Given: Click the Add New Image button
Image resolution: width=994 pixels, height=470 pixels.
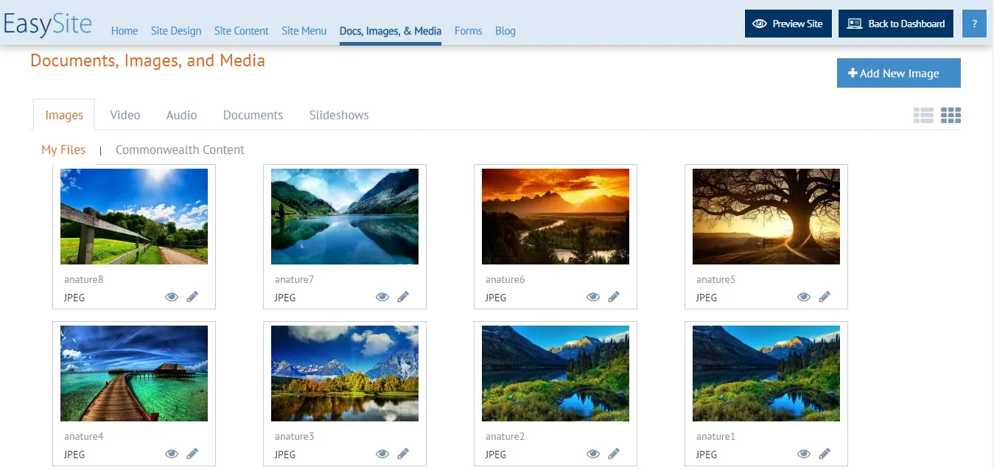Looking at the screenshot, I should pyautogui.click(x=898, y=73).
